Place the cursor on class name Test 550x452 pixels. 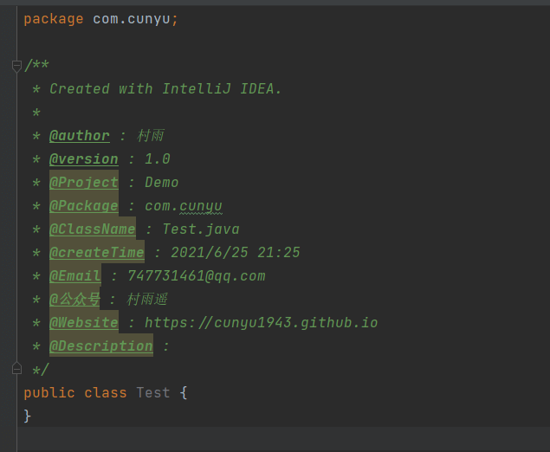[153, 393]
